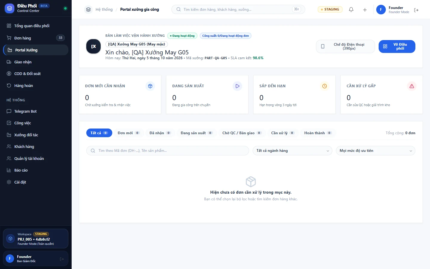Click the sidebar footer logout icon
Image resolution: width=430 pixels, height=269 pixels.
tap(62, 259)
